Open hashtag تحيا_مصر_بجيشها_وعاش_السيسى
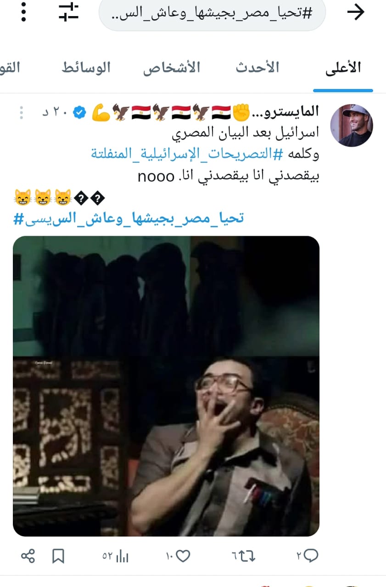The width and height of the screenshot is (386, 587). (128, 218)
